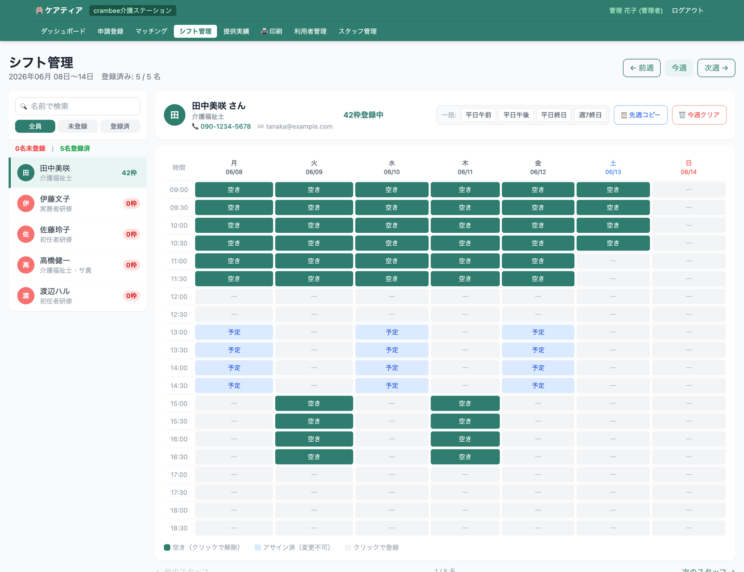The height and width of the screenshot is (572, 744).
Task: Apply 平日午後 bulk preset
Action: pos(516,115)
